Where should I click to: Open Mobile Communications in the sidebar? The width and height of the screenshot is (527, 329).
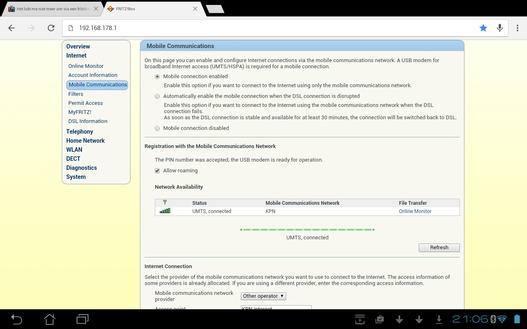click(97, 85)
